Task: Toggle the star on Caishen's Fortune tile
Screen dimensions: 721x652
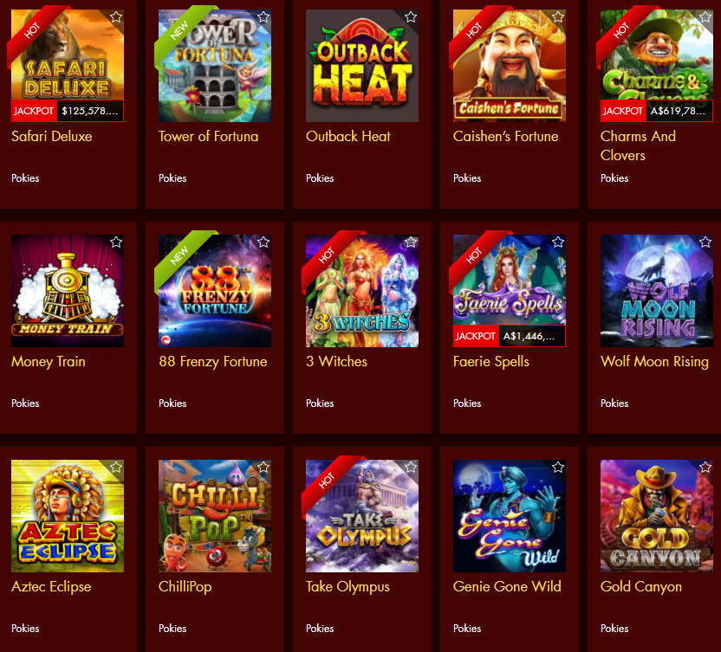Action: click(x=558, y=17)
